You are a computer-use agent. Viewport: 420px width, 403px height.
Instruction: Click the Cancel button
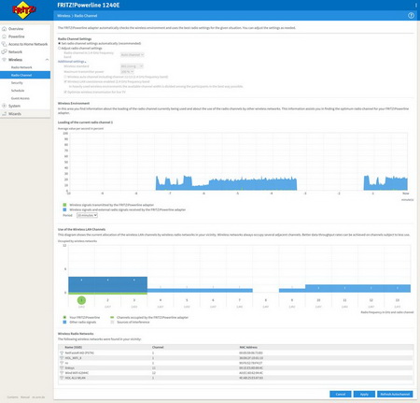(341, 395)
